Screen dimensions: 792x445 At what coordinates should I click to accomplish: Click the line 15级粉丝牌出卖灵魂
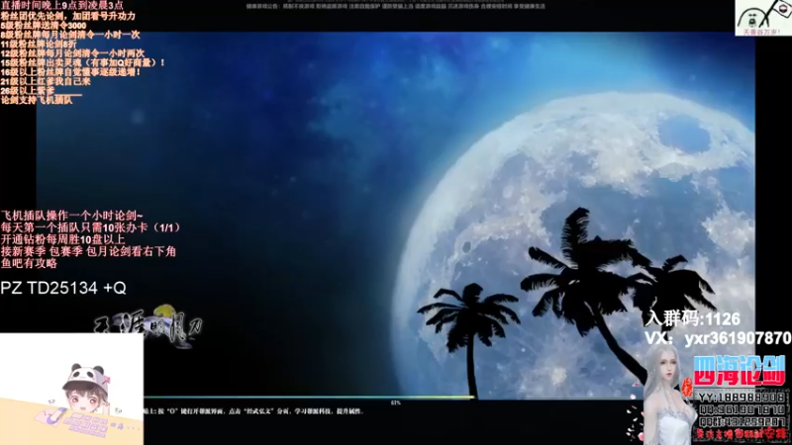pyautogui.click(x=83, y=62)
